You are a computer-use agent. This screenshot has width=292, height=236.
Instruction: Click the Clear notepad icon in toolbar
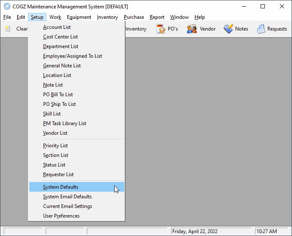point(8,29)
